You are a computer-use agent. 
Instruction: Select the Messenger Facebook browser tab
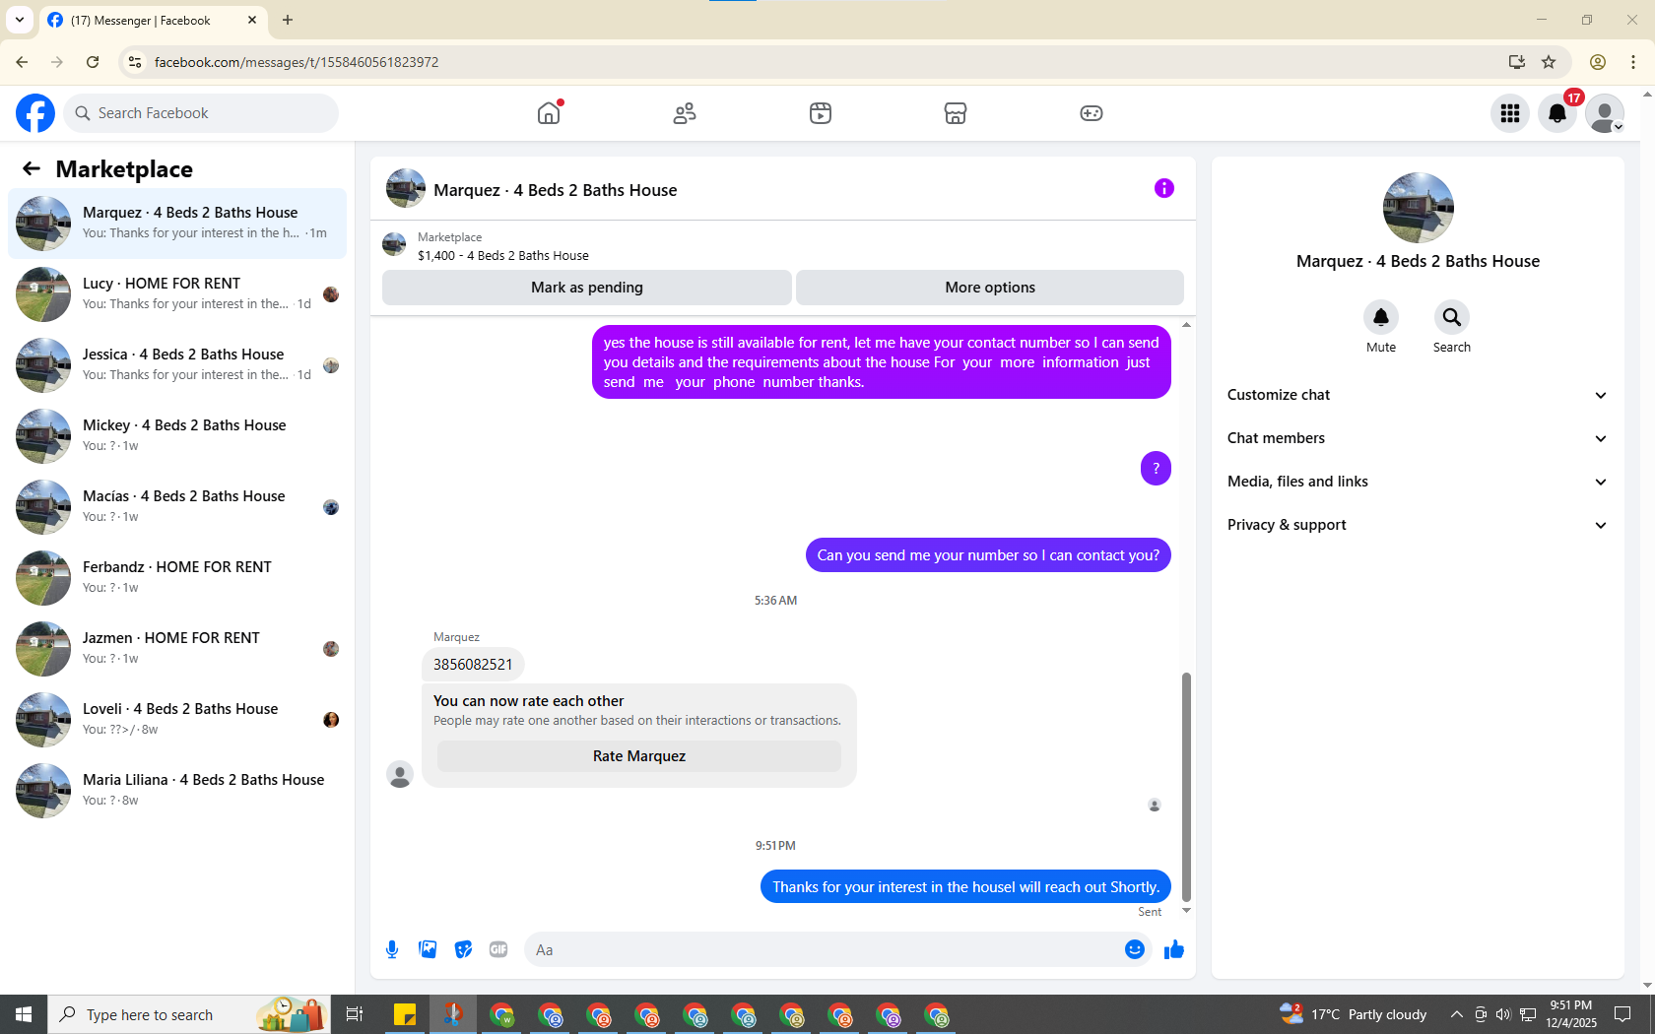pos(153,20)
